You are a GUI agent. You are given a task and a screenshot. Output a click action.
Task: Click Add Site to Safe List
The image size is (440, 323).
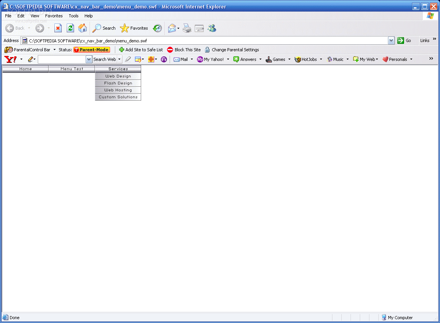[x=141, y=50]
